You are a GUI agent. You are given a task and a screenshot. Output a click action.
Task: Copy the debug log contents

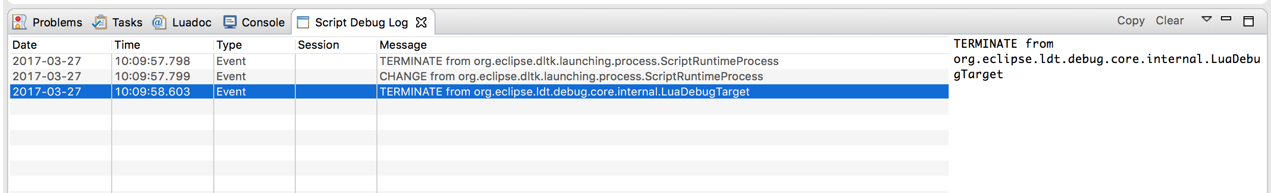[1131, 20]
